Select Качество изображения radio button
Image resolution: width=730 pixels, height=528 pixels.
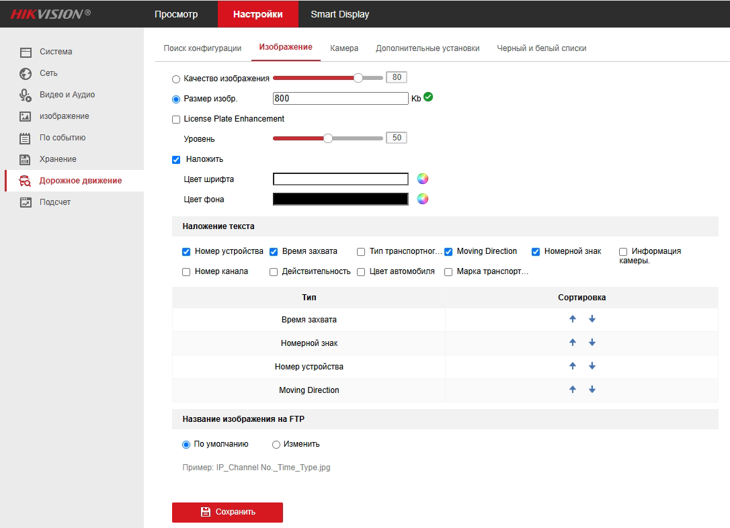[x=176, y=79]
